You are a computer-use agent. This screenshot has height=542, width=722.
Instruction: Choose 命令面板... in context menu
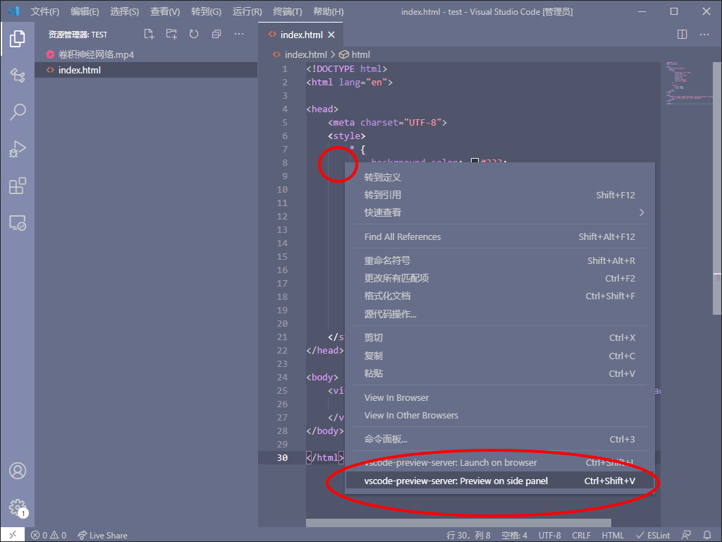click(500, 439)
